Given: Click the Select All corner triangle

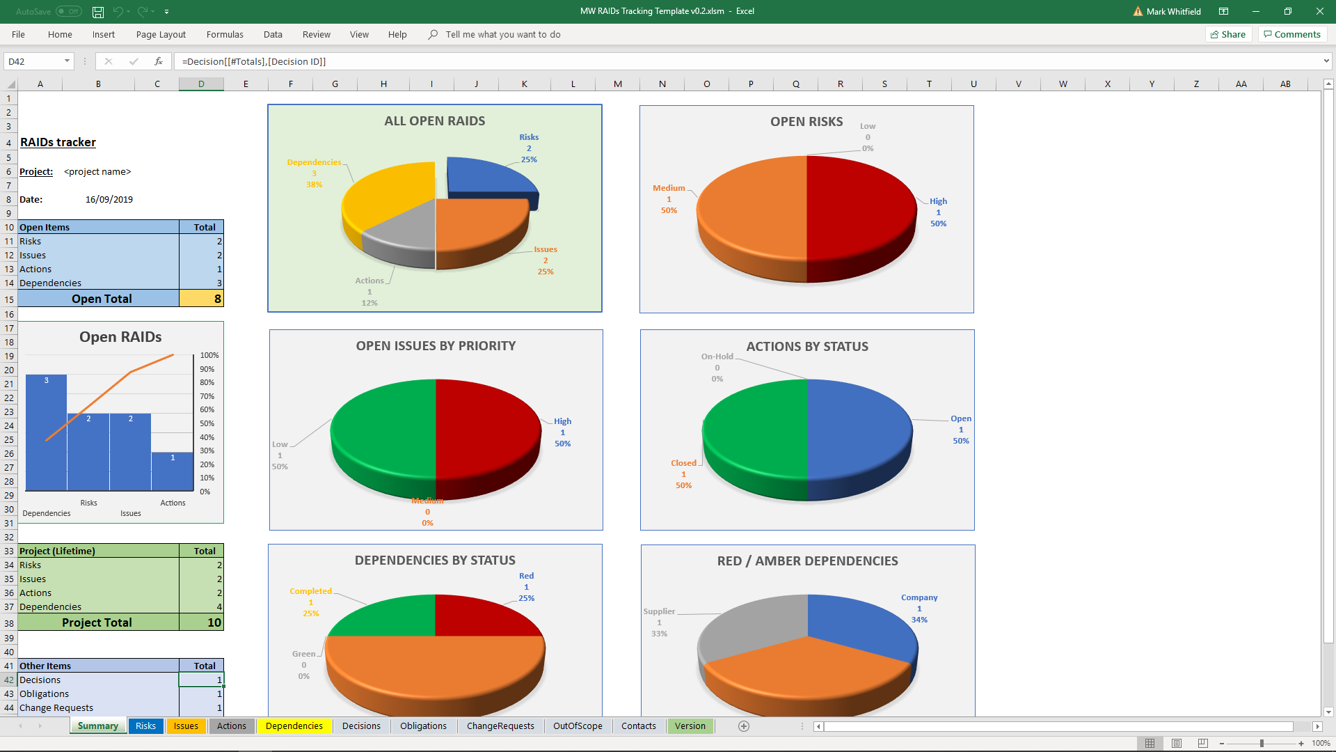Looking at the screenshot, I should (x=10, y=84).
